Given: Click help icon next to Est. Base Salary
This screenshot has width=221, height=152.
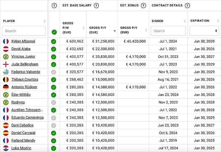Looking at the screenshot, I should click(96, 5).
